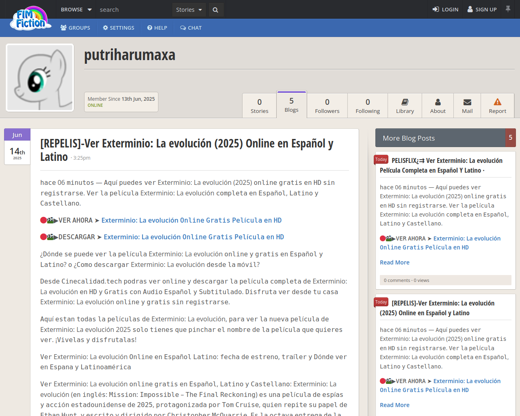The width and height of the screenshot is (520, 416).
Task: Open the Login link
Action: pos(445,9)
